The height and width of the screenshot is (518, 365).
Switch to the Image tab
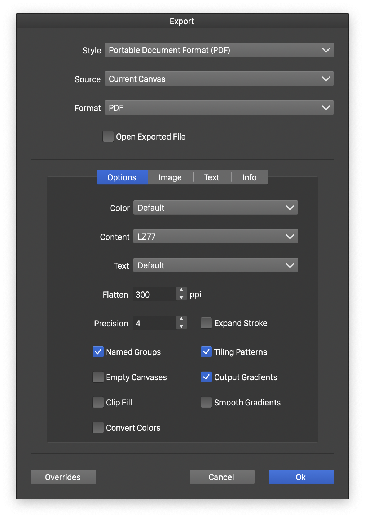click(x=170, y=177)
